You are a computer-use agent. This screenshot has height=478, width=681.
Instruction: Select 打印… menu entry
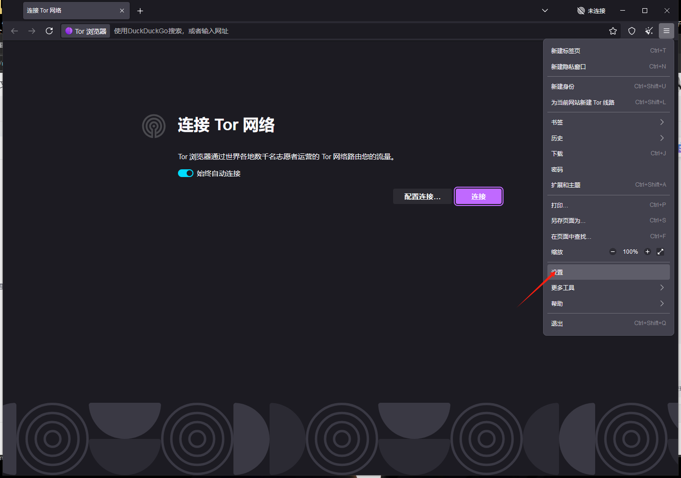(609, 205)
